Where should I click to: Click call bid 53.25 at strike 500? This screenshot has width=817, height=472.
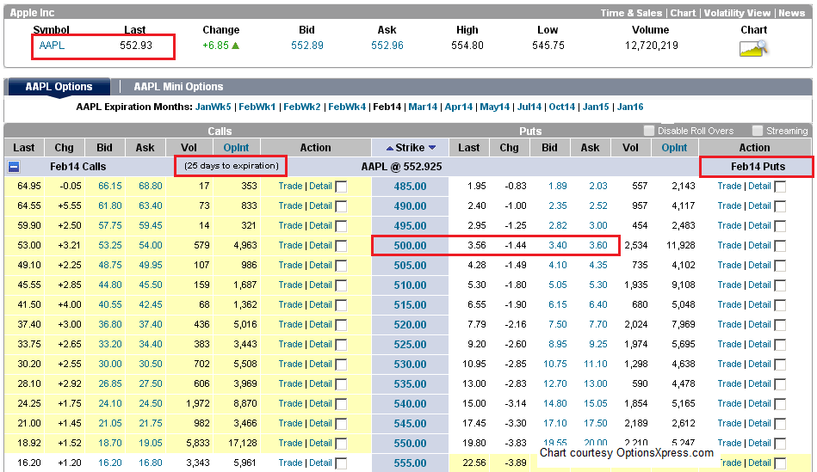(110, 245)
